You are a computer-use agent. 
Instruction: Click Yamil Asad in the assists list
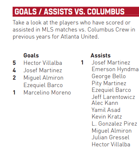(106, 110)
